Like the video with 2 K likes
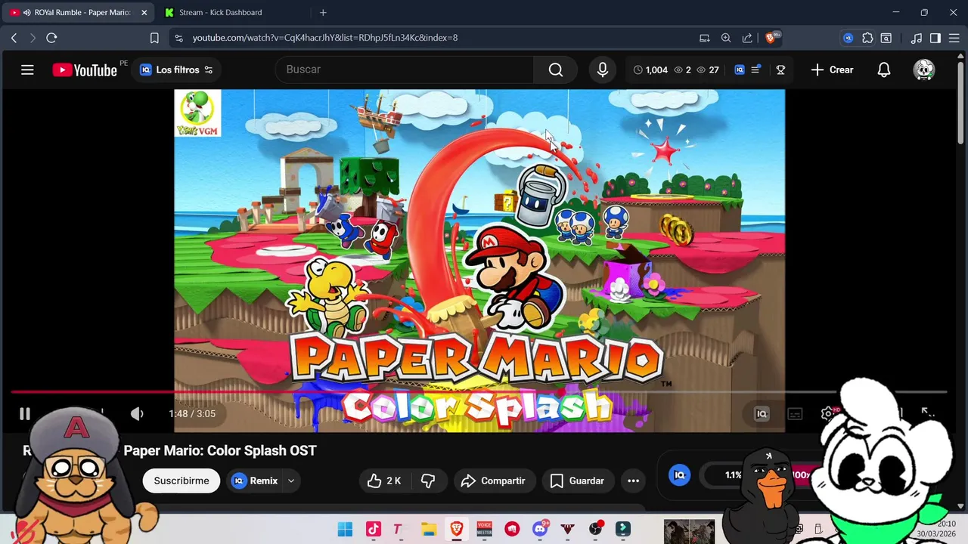Screen dimensions: 968x544 pyautogui.click(x=384, y=481)
